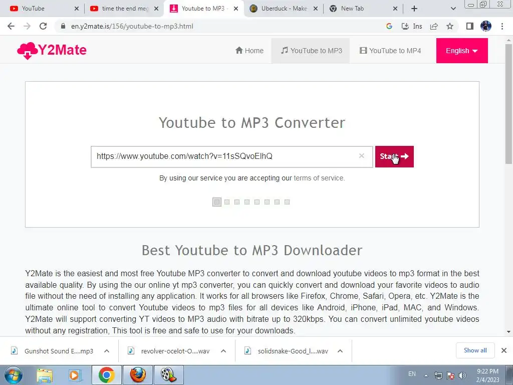The width and height of the screenshot is (513, 385).
Task: Clear the URL input with the X
Action: pos(362,156)
